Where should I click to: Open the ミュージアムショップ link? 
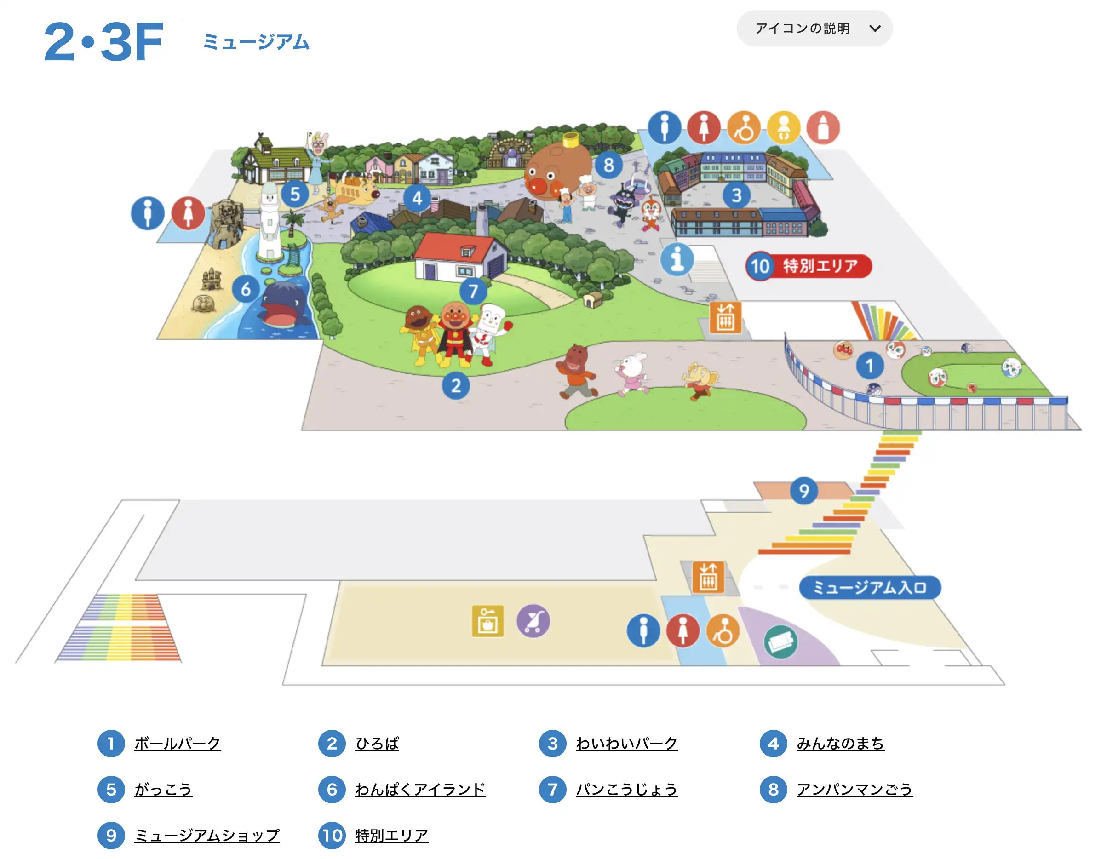[206, 835]
